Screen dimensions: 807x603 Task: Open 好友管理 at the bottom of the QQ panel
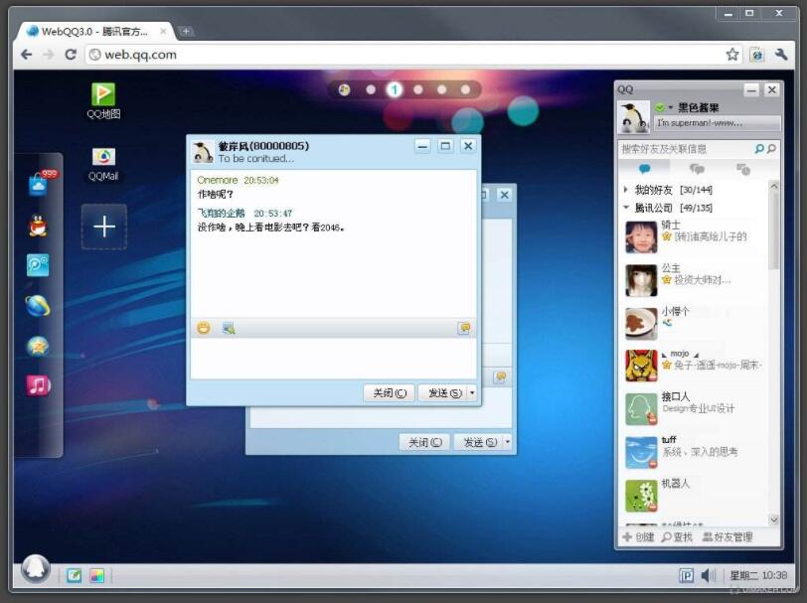[x=727, y=537]
